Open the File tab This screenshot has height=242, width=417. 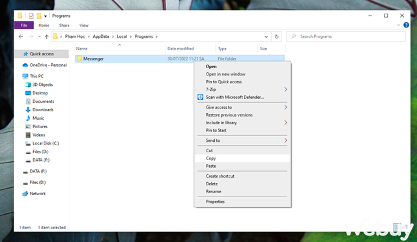(x=24, y=25)
